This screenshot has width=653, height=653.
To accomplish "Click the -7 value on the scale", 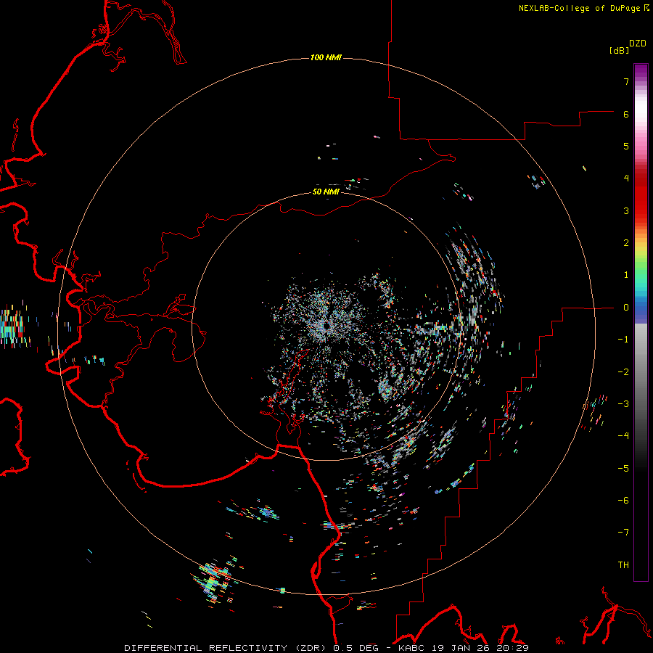I will click(623, 533).
